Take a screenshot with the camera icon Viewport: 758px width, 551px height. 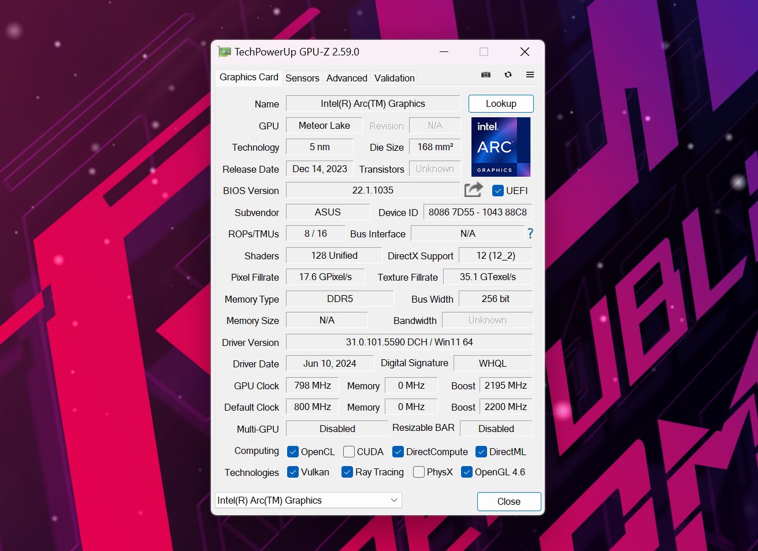point(486,75)
